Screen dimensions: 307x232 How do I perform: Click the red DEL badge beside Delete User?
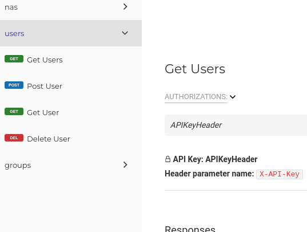(x=14, y=138)
